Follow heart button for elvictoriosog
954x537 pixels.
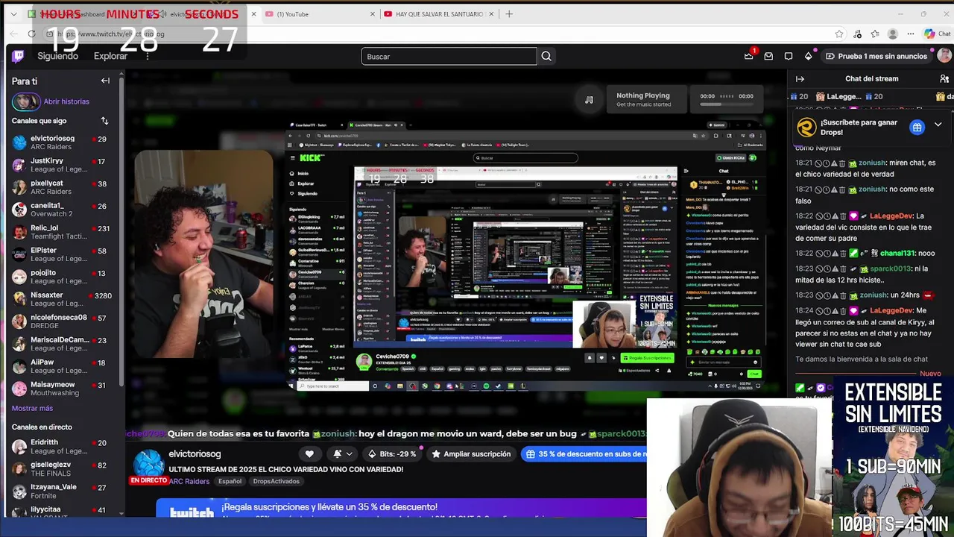(x=309, y=453)
